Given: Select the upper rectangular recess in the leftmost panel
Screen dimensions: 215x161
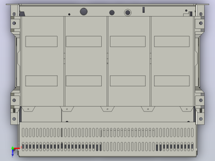Looking at the screenshot, I should click(41, 41).
